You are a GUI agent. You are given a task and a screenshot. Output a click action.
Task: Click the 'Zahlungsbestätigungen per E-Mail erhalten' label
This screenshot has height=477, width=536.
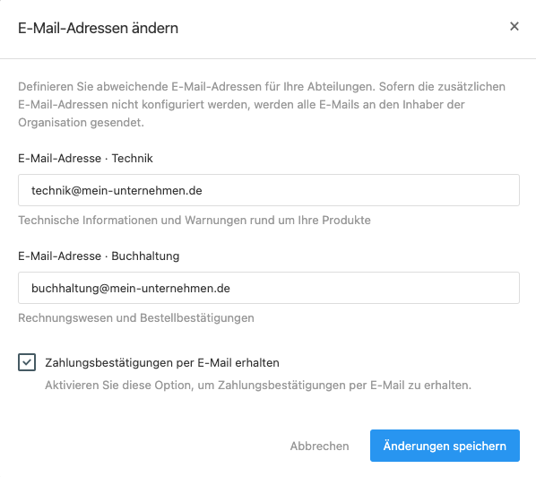tap(162, 363)
